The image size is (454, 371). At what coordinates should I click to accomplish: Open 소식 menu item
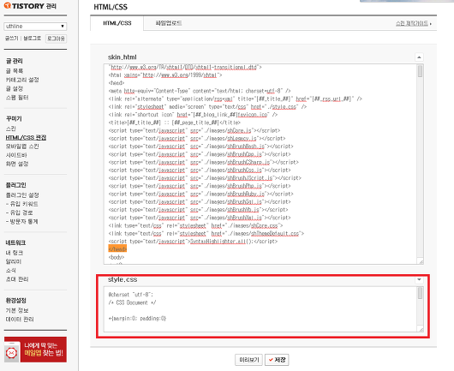pyautogui.click(x=11, y=270)
